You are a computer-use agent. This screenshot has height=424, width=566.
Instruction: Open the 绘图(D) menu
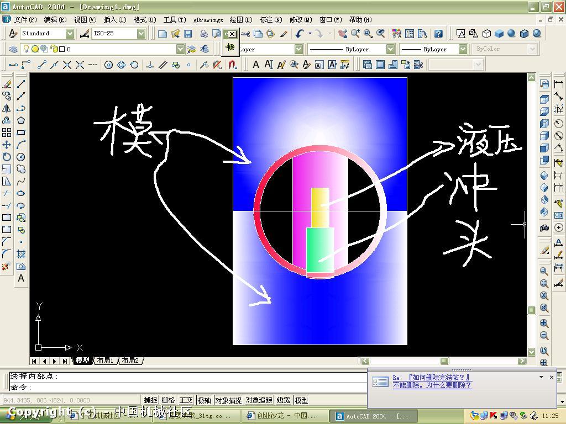(x=241, y=20)
